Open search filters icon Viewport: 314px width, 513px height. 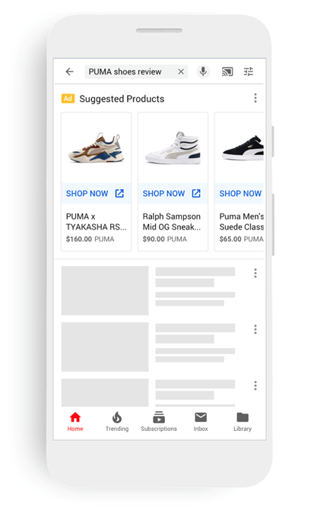tap(249, 71)
